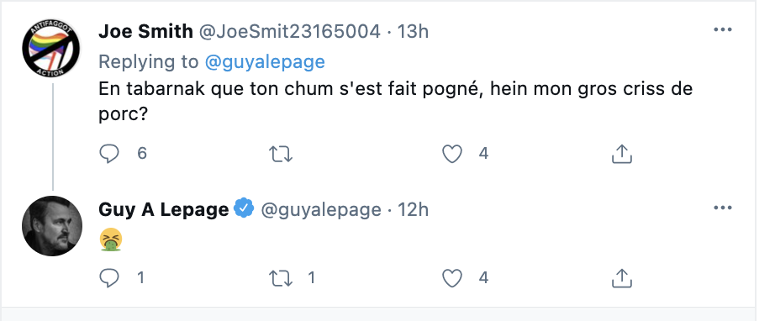This screenshot has height=321, width=775.
Task: Reply to Joe Smith's tweet
Action: tap(109, 154)
